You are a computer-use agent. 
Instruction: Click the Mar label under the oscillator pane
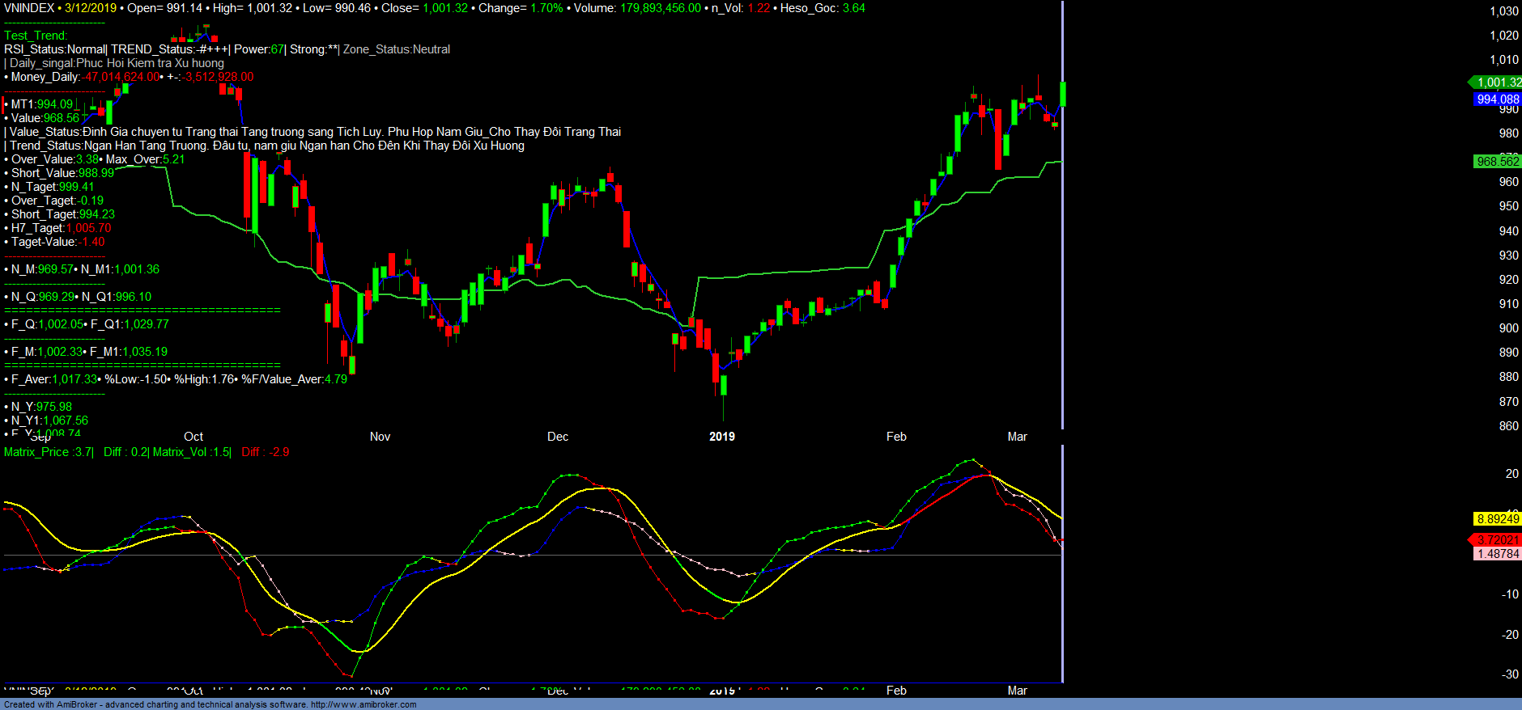(1017, 691)
